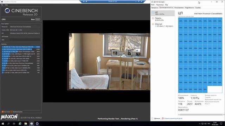225x126 pixels.
Task: Click the Память circle graph icon
Action: (153, 18)
